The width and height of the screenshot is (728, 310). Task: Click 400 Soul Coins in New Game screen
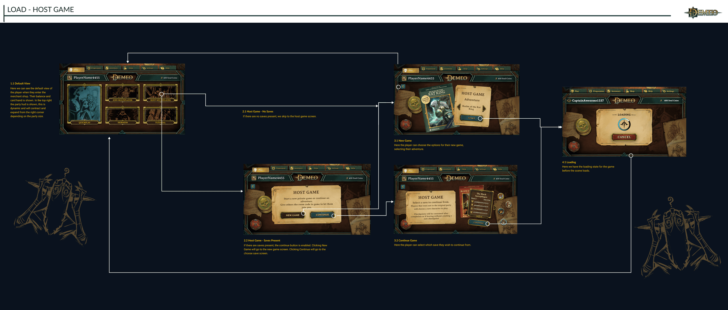click(x=503, y=79)
